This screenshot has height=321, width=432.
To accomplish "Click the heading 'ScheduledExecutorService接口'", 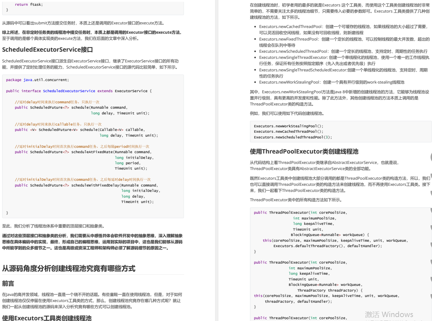I will (47, 49).
